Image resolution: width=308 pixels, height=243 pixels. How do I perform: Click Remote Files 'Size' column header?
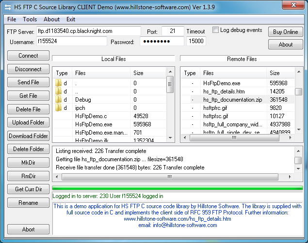point(281,73)
